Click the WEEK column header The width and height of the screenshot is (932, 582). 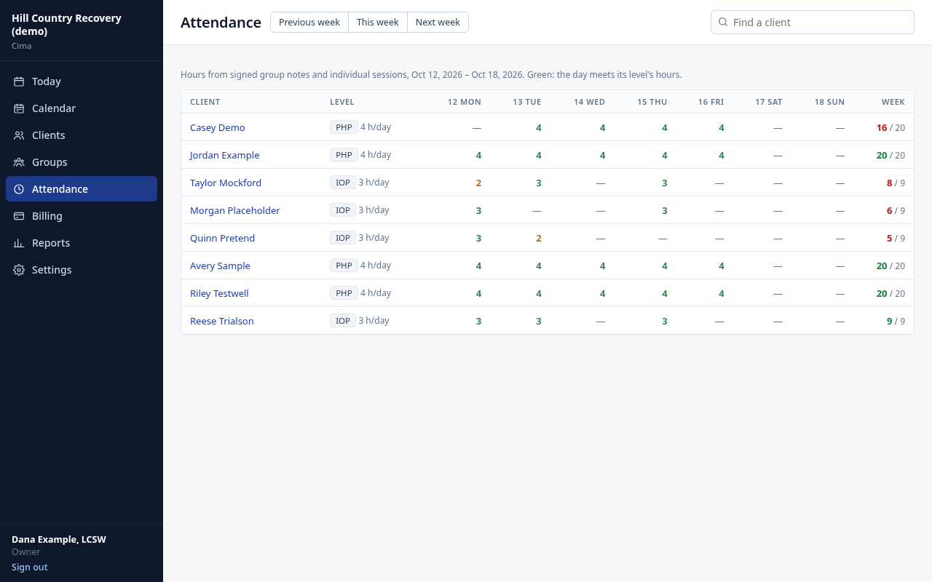[x=893, y=102]
